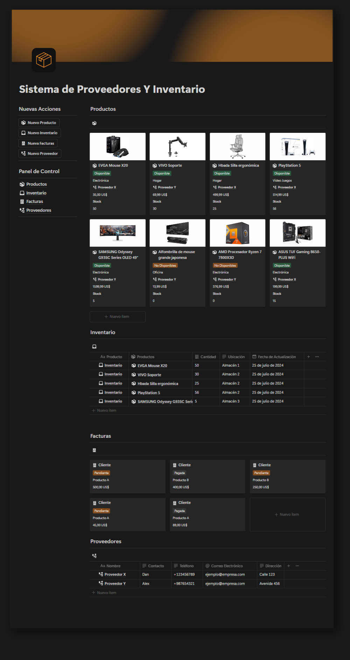Click the Productos icon in Panel de Control
Viewport: 350px width, 660px height.
tap(22, 184)
